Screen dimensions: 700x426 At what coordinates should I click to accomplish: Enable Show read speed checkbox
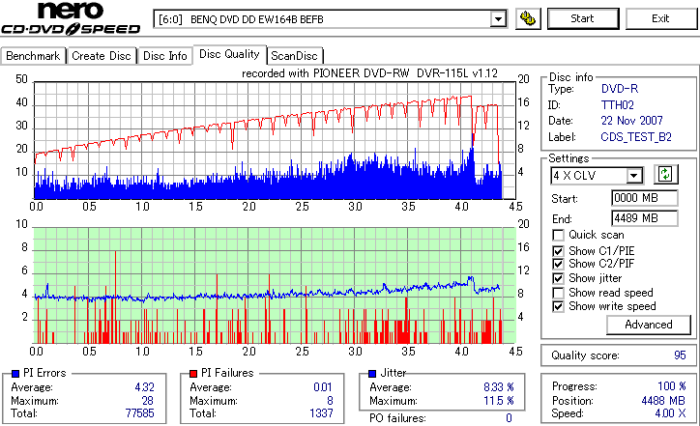[x=558, y=293]
